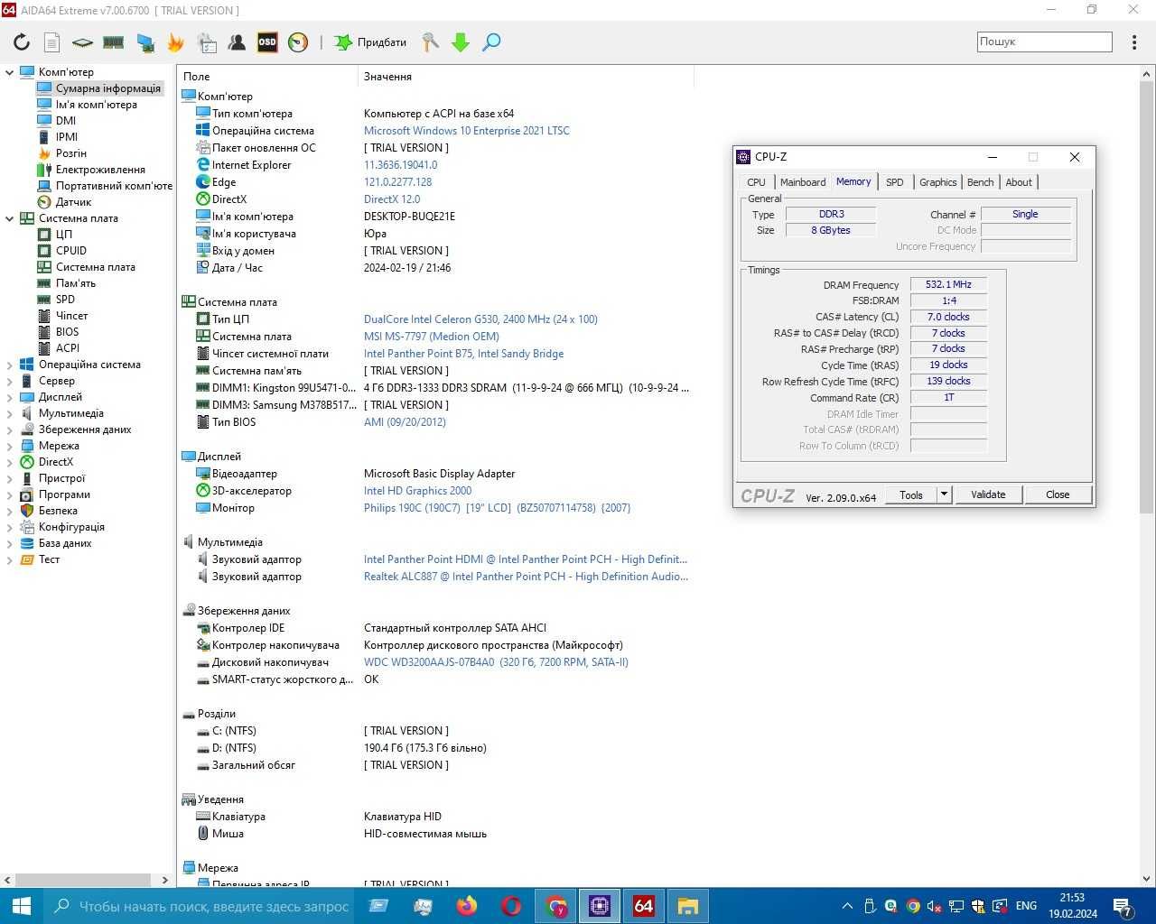Open the Tools dropdown arrow in CPU-Z

(944, 494)
